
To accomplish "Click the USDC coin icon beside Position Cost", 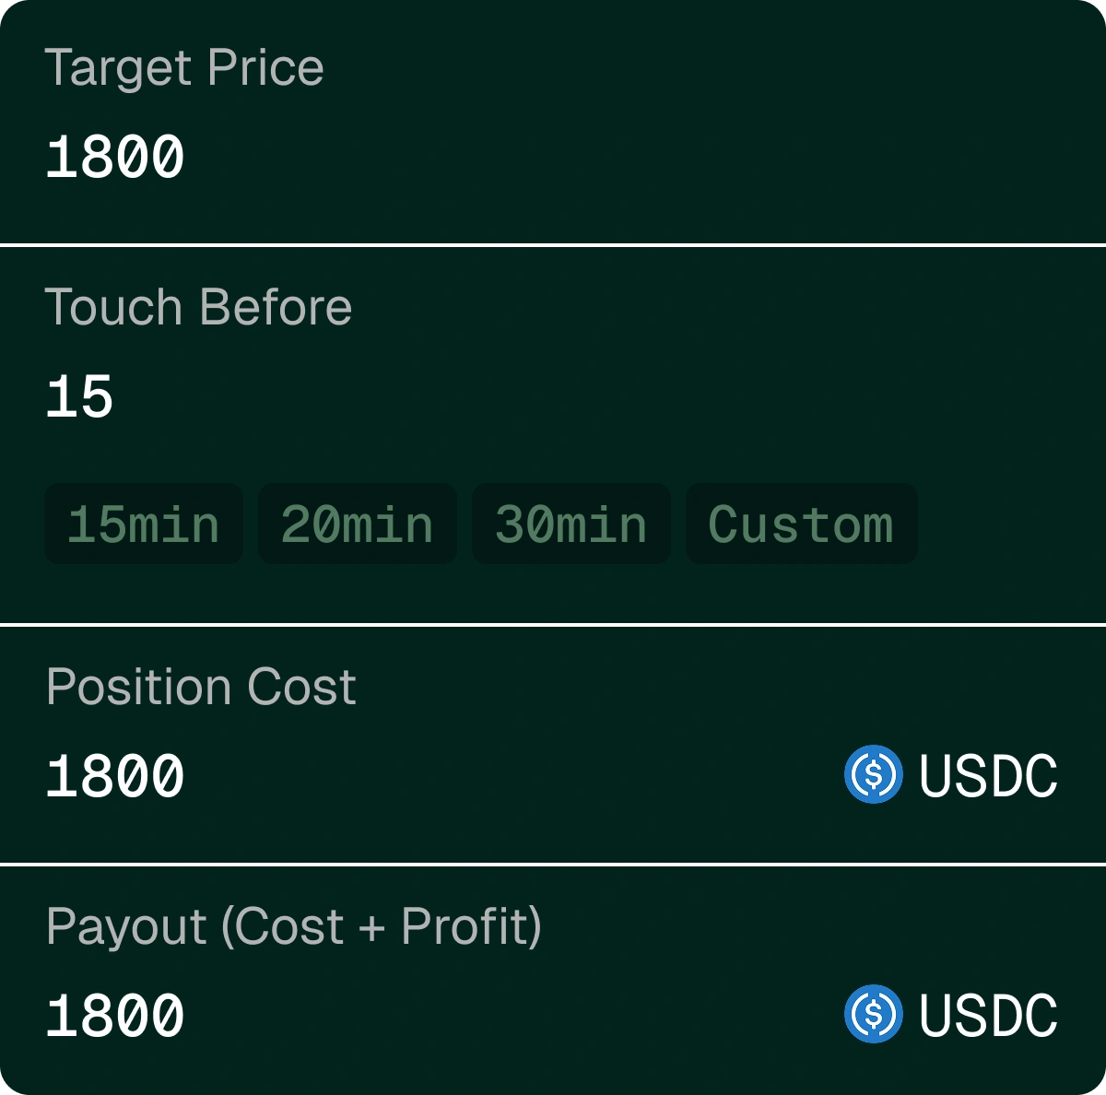I will (x=873, y=774).
